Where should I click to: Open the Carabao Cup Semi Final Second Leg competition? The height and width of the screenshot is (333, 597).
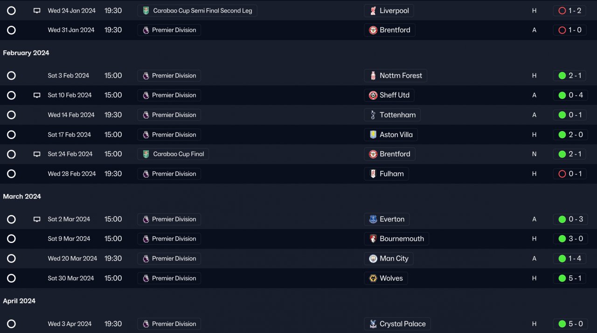click(x=197, y=11)
